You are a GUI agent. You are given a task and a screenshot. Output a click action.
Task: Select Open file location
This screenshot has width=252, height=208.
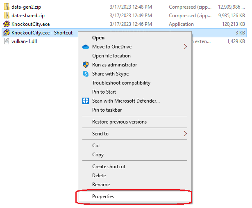(111, 56)
